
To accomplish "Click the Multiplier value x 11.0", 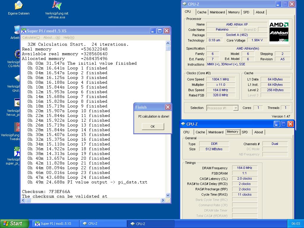I will [x=221, y=85].
